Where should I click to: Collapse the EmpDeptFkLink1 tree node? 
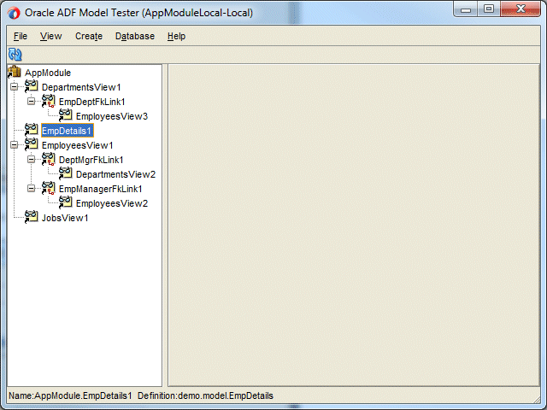click(31, 102)
